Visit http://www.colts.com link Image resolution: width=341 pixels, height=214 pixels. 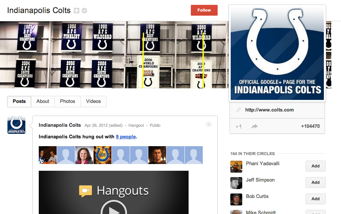coord(269,110)
